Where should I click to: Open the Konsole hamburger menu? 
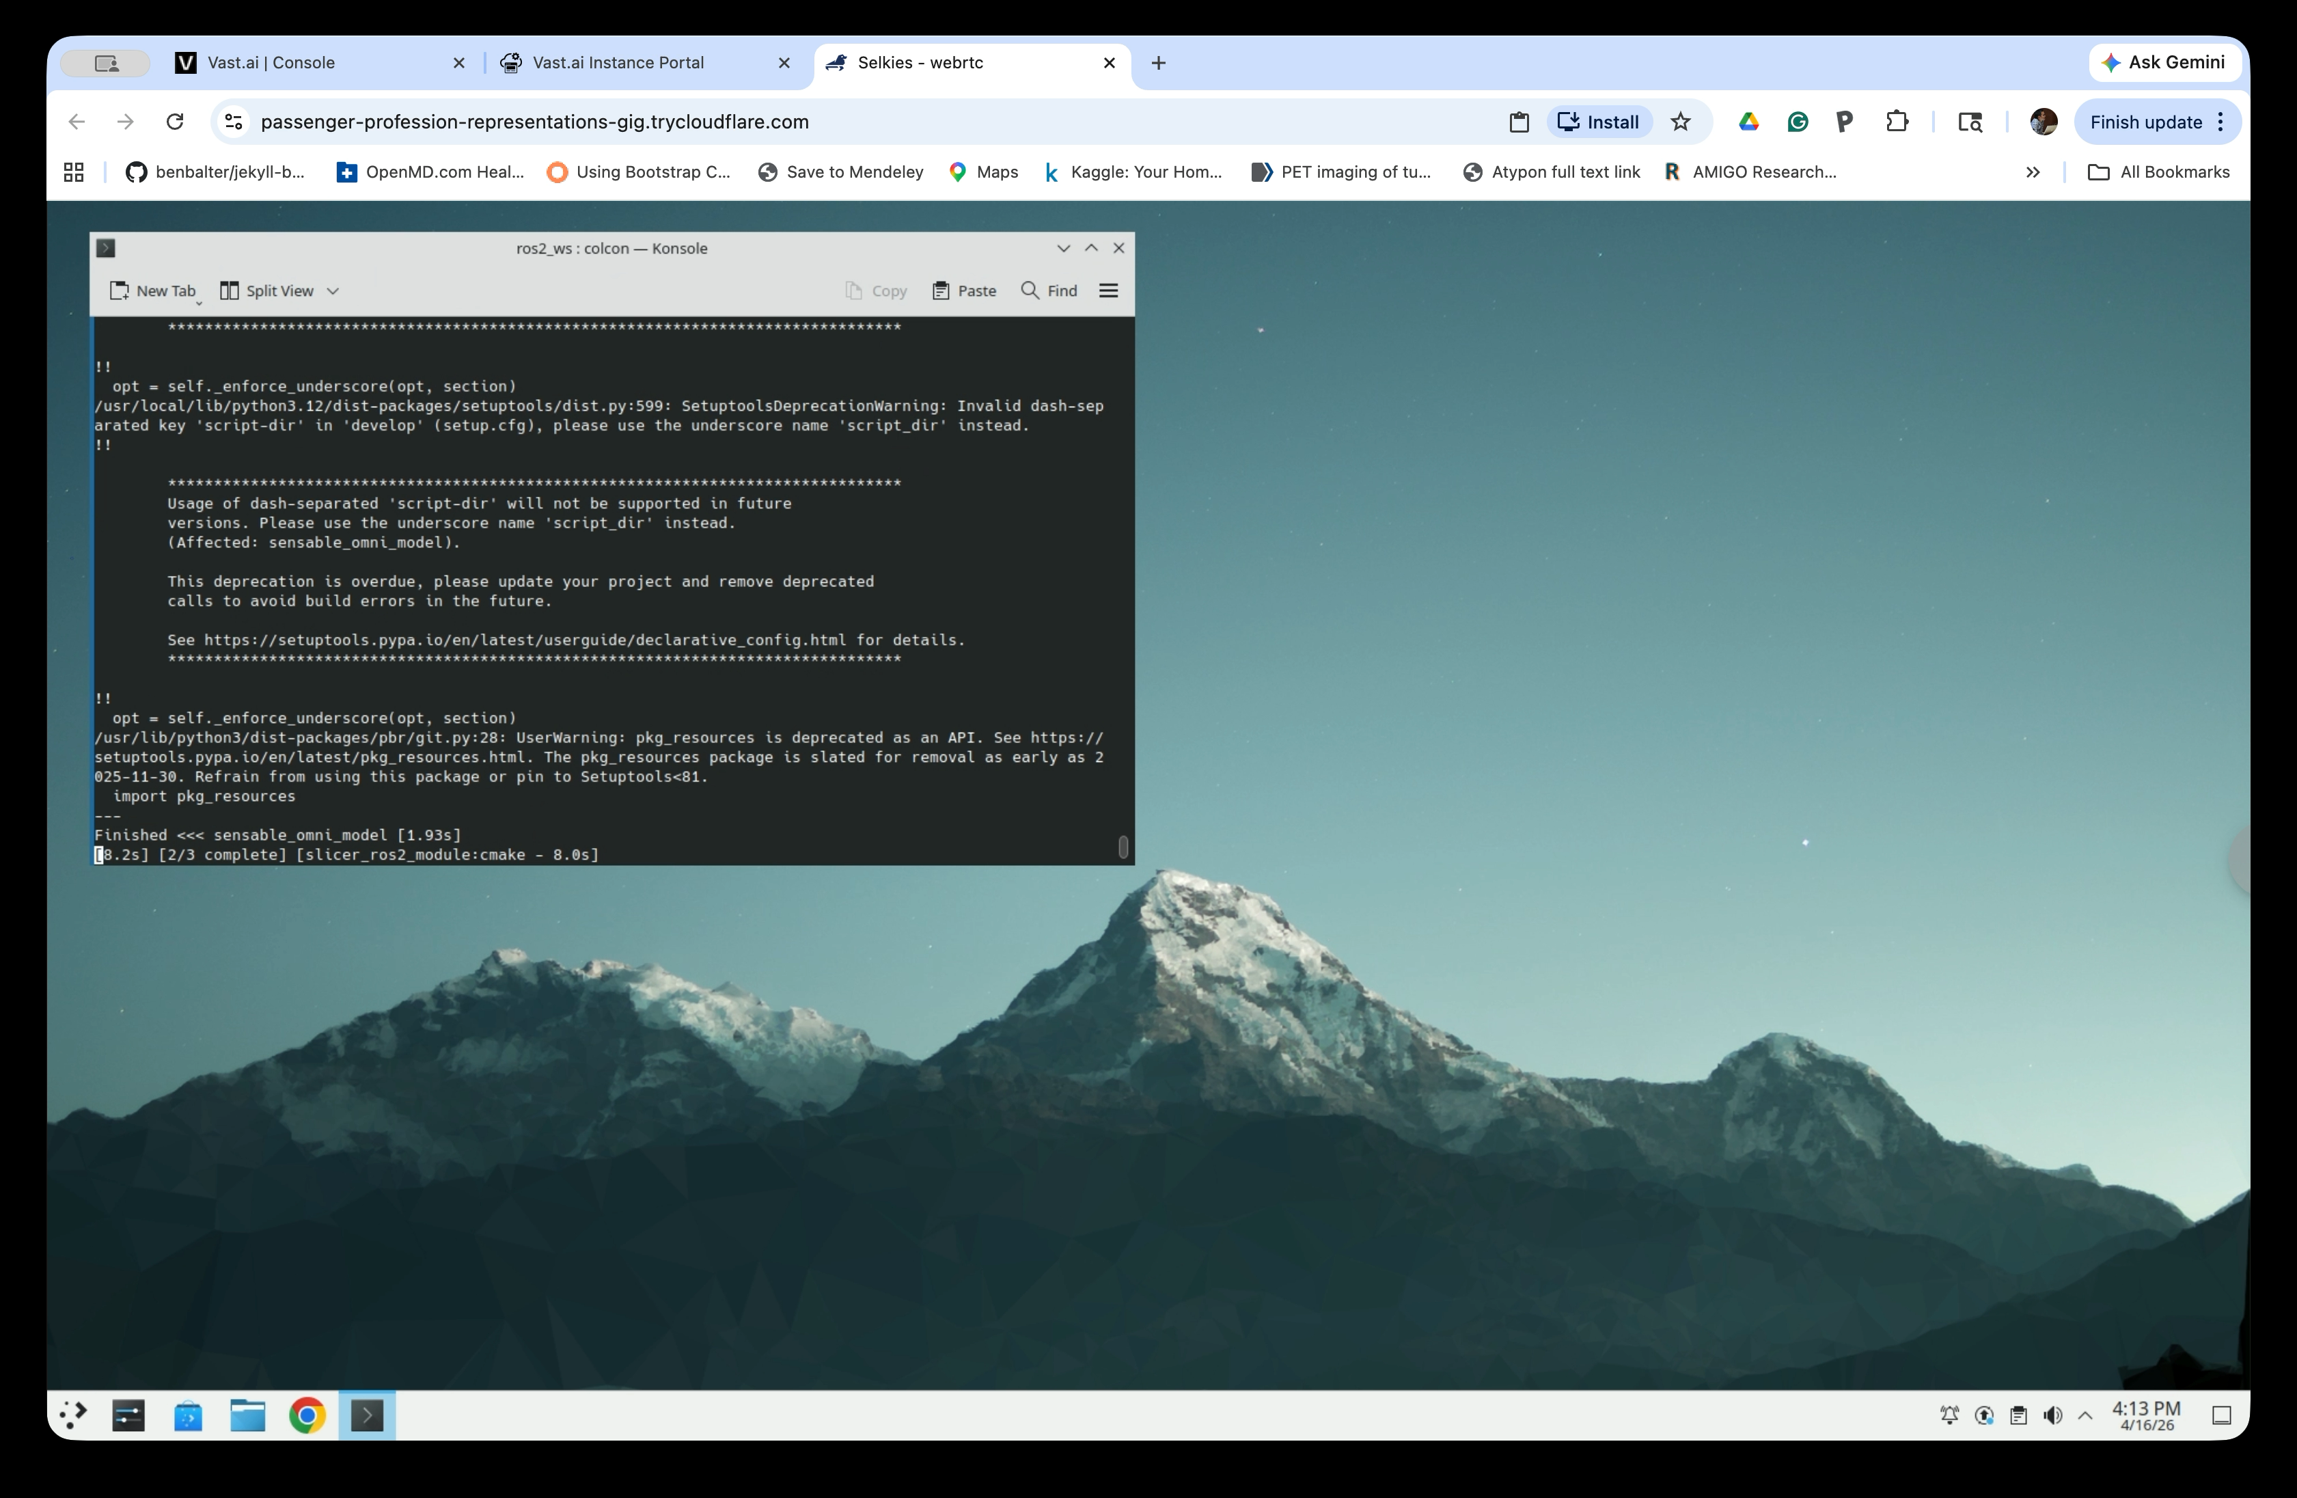tap(1108, 290)
